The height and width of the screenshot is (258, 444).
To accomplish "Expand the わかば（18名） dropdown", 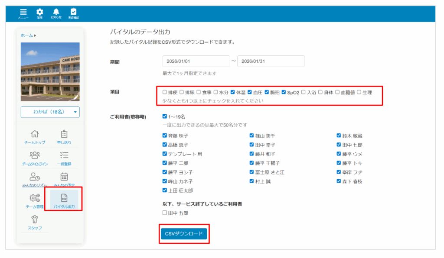I will pyautogui.click(x=50, y=112).
